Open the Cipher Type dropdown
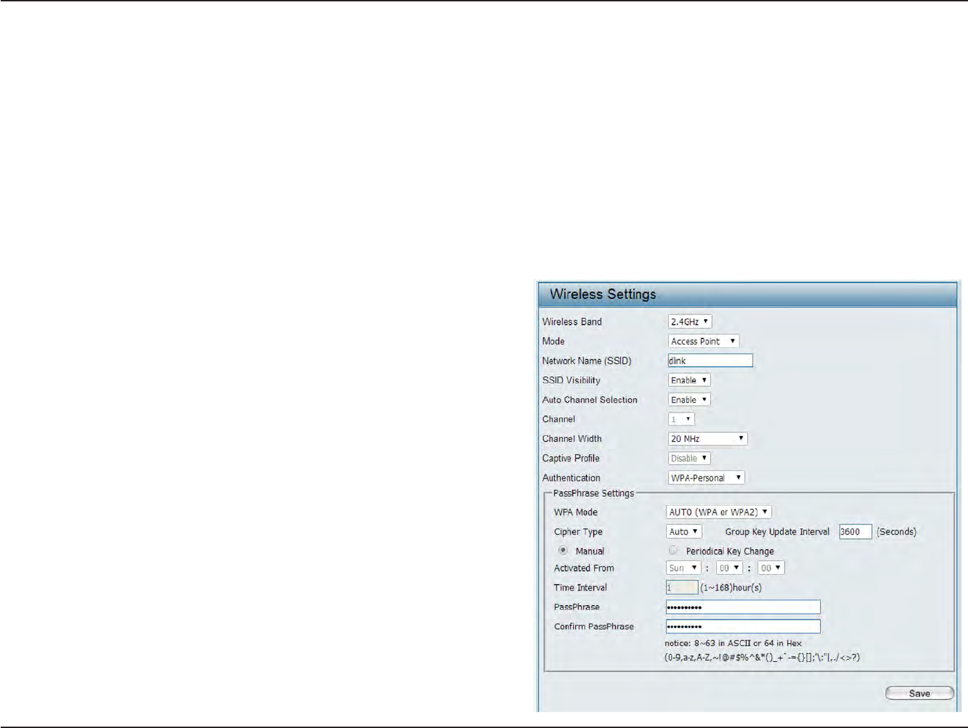The height and width of the screenshot is (728, 968). coord(684,532)
